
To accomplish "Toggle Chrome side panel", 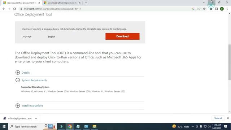I will [216, 9].
